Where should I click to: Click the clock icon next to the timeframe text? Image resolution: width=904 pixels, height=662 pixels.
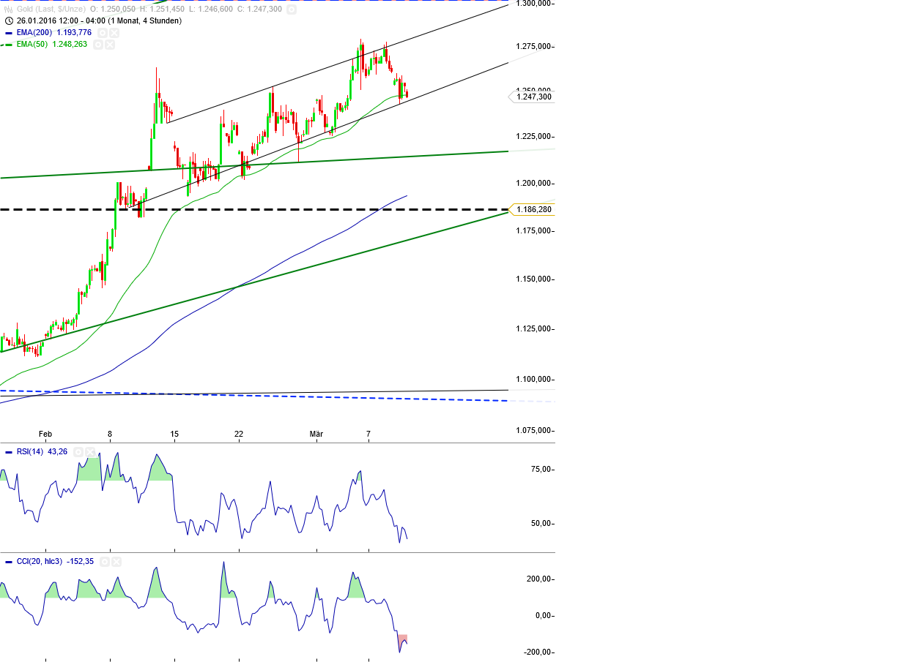pos(8,21)
